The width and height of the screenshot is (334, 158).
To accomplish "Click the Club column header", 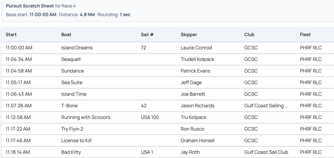I will point(249,34).
